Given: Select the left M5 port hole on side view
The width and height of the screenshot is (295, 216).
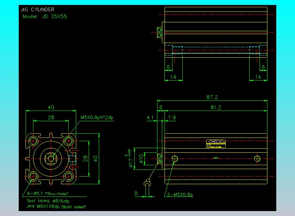Looking at the screenshot, I should click(175, 159).
